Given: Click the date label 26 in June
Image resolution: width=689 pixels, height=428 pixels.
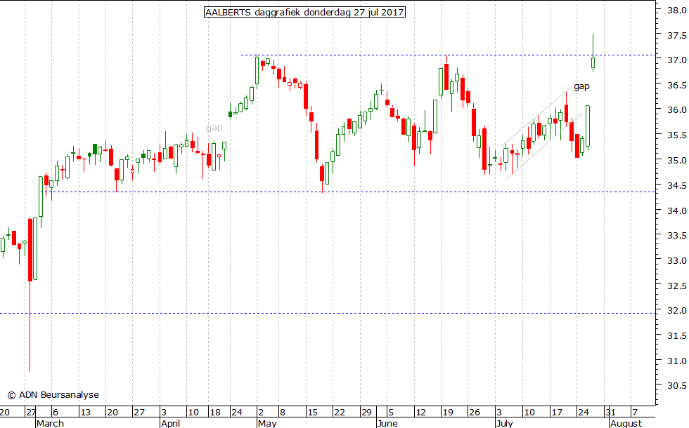Looking at the screenshot, I should (x=475, y=413).
